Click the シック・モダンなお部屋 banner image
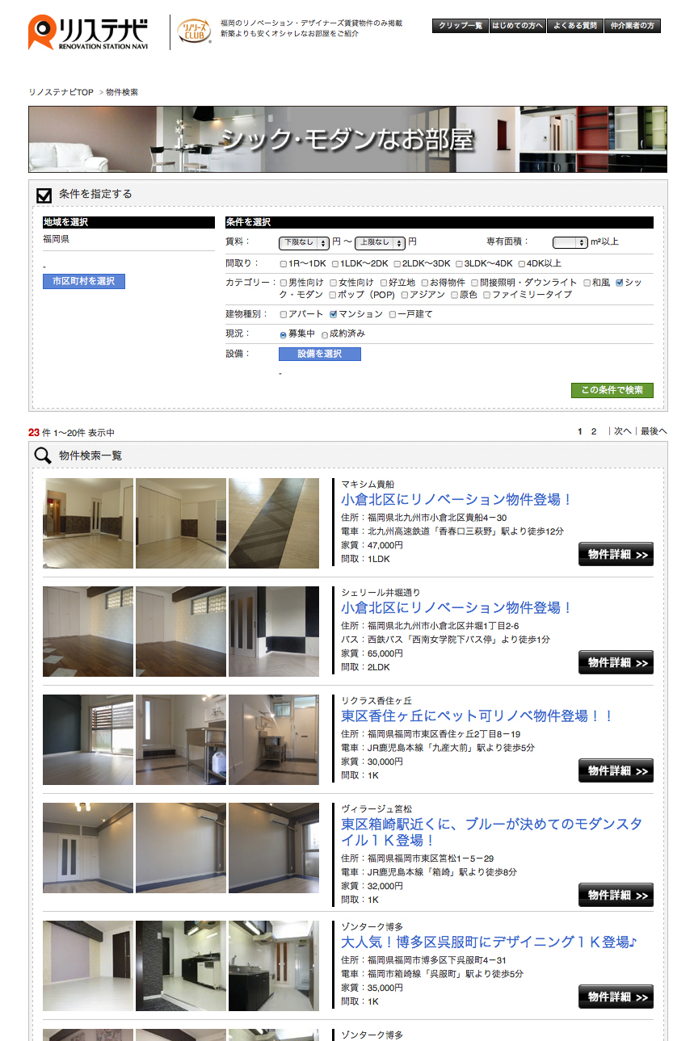 tap(347, 139)
